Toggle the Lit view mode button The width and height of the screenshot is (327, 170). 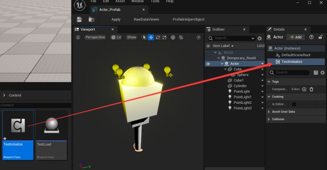tap(116, 37)
